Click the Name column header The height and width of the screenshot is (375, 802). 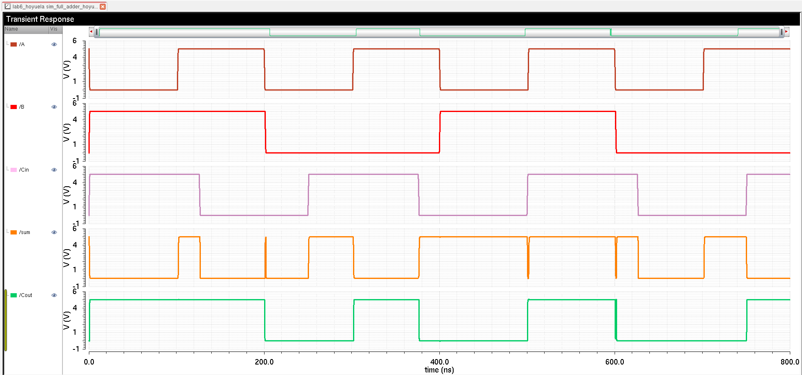[26, 29]
